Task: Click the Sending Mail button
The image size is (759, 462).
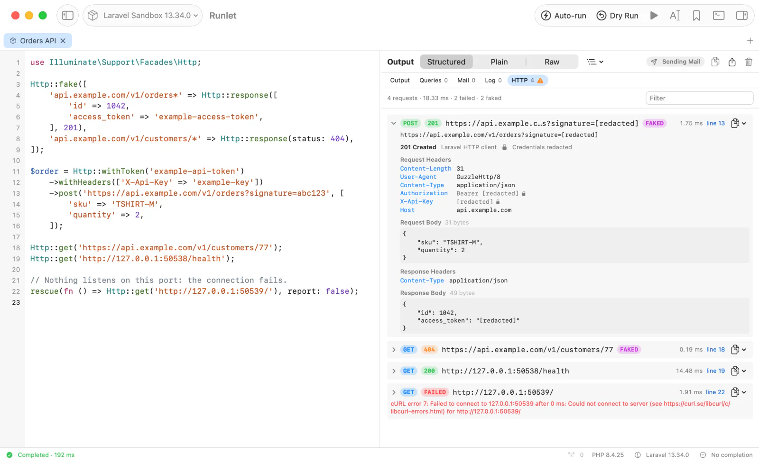Action: pyautogui.click(x=676, y=62)
